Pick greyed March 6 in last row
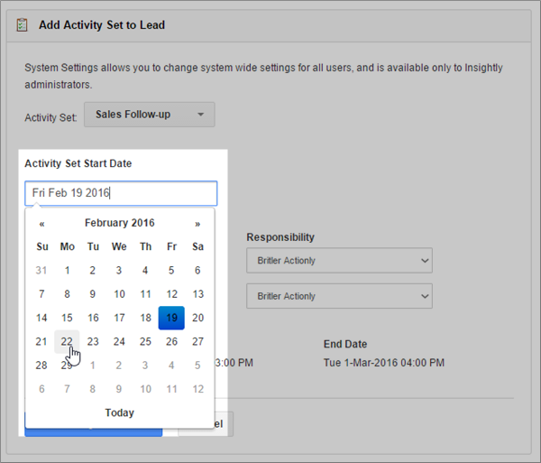Image resolution: width=541 pixels, height=463 pixels. 41,389
